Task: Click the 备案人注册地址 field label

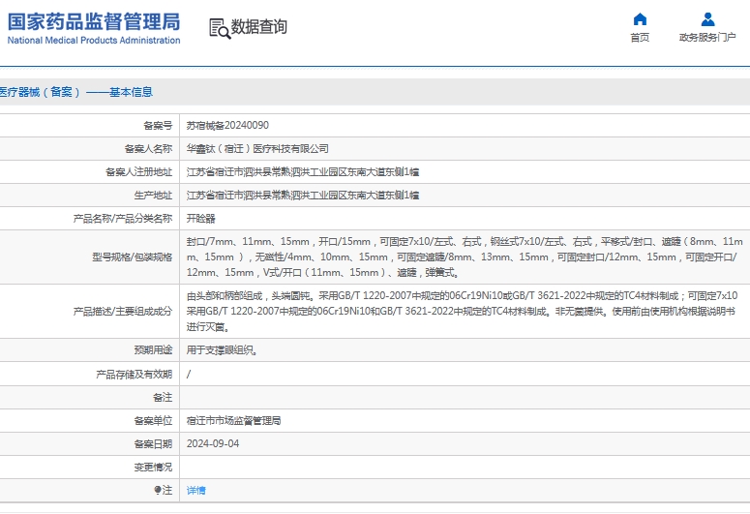Action: (138, 171)
